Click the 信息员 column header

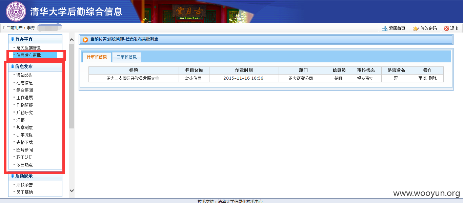(x=339, y=70)
